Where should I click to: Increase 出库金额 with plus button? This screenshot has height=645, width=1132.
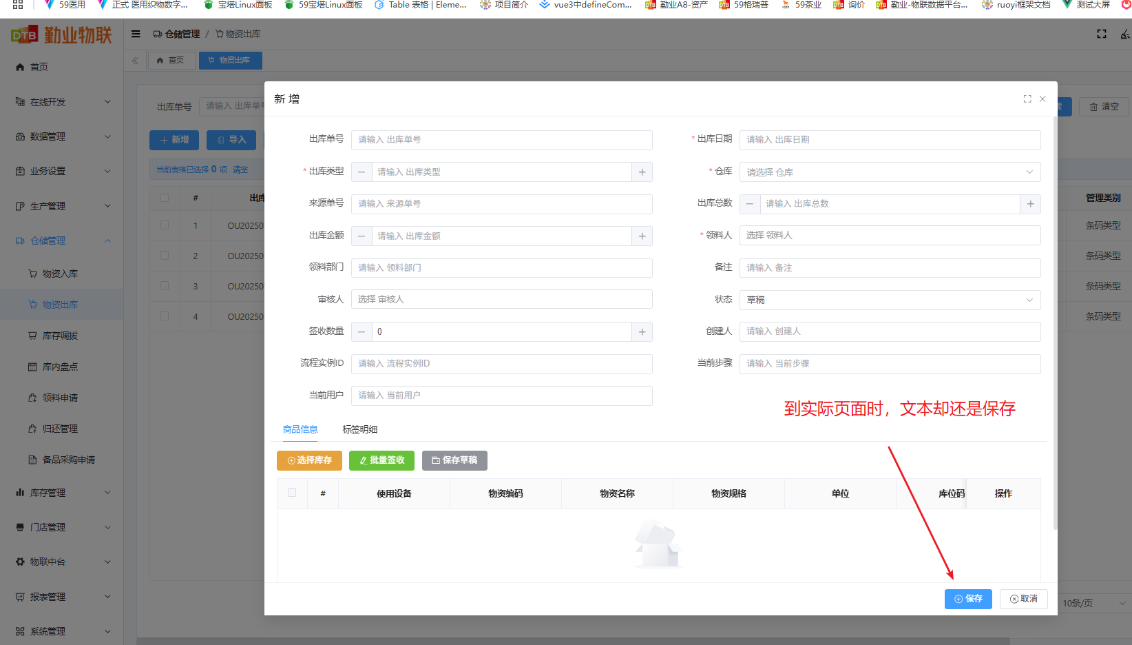(642, 236)
